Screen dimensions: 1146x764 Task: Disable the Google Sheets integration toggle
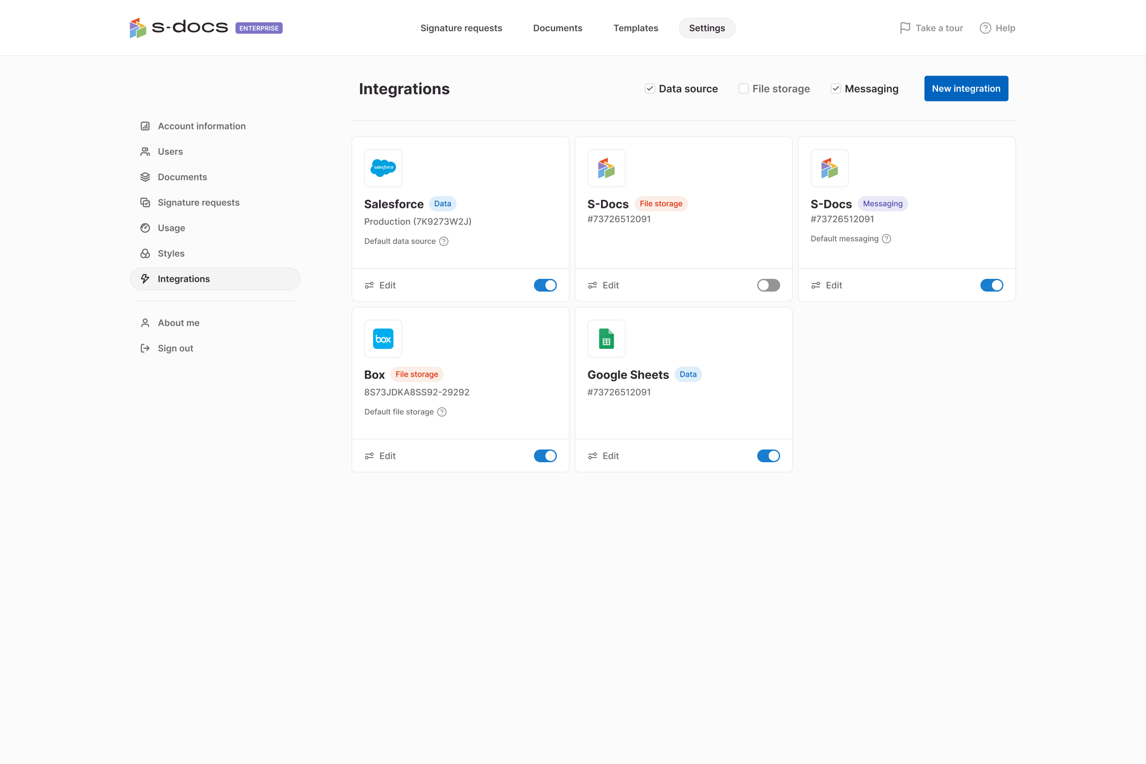click(x=768, y=455)
